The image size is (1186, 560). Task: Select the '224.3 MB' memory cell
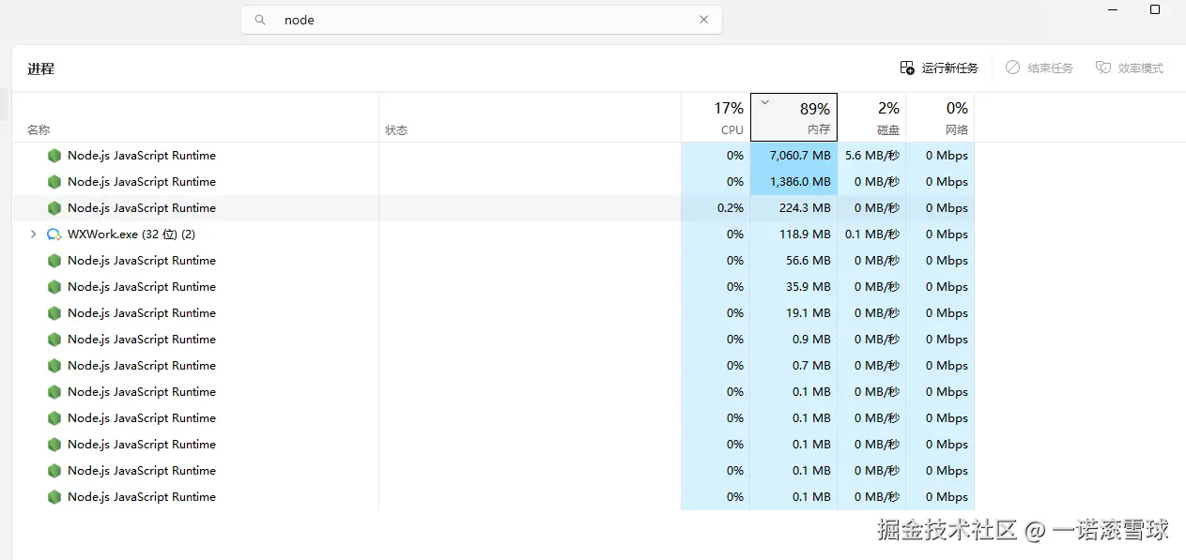tap(793, 208)
